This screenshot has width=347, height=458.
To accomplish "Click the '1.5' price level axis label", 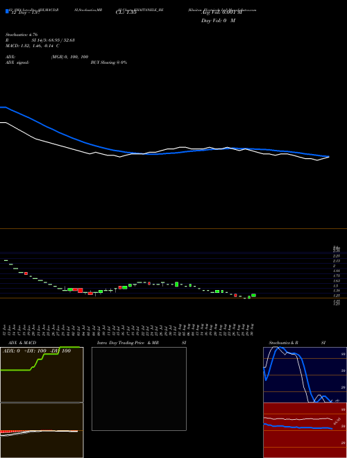I will 336,286.
